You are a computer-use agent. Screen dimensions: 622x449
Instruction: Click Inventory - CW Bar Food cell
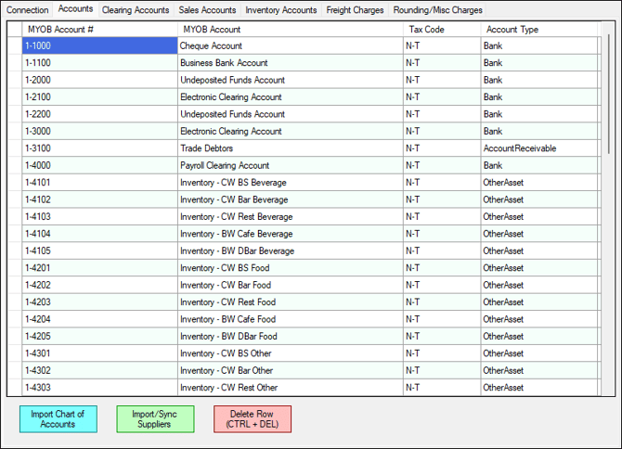[290, 285]
